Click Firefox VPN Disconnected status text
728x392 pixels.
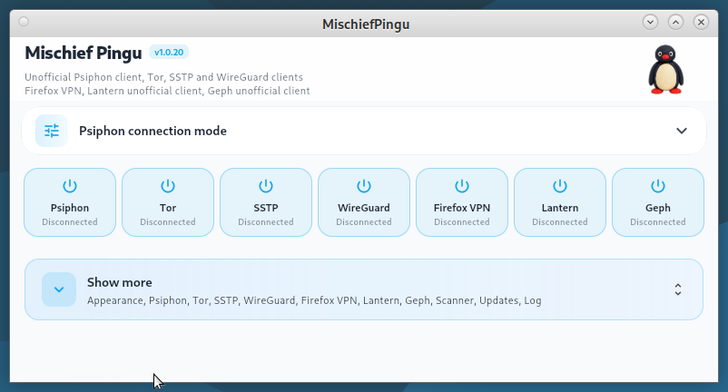tap(461, 221)
